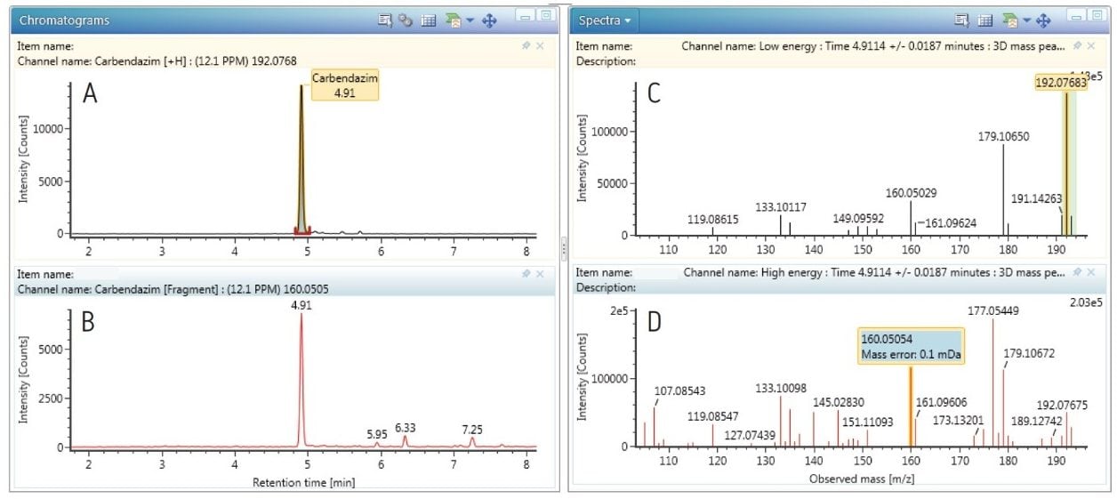The image size is (1117, 499).
Task: Pin the High energy spectrum plot
Action: [1078, 272]
